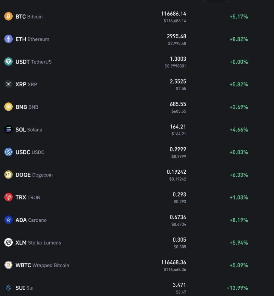274x296 pixels.
Task: Select the blue USDC dollar icon
Action: click(x=8, y=152)
